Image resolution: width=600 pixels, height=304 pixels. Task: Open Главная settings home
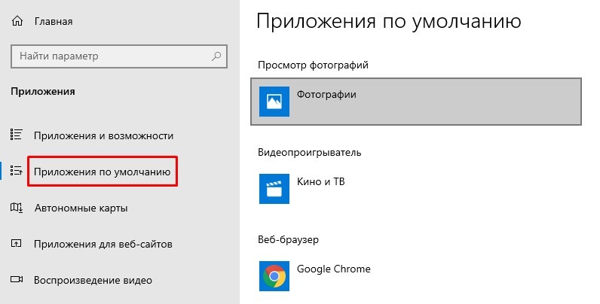click(x=54, y=21)
